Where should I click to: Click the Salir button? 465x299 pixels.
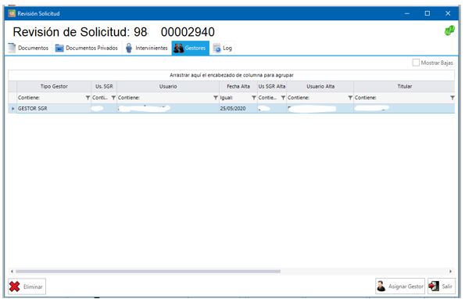442,286
